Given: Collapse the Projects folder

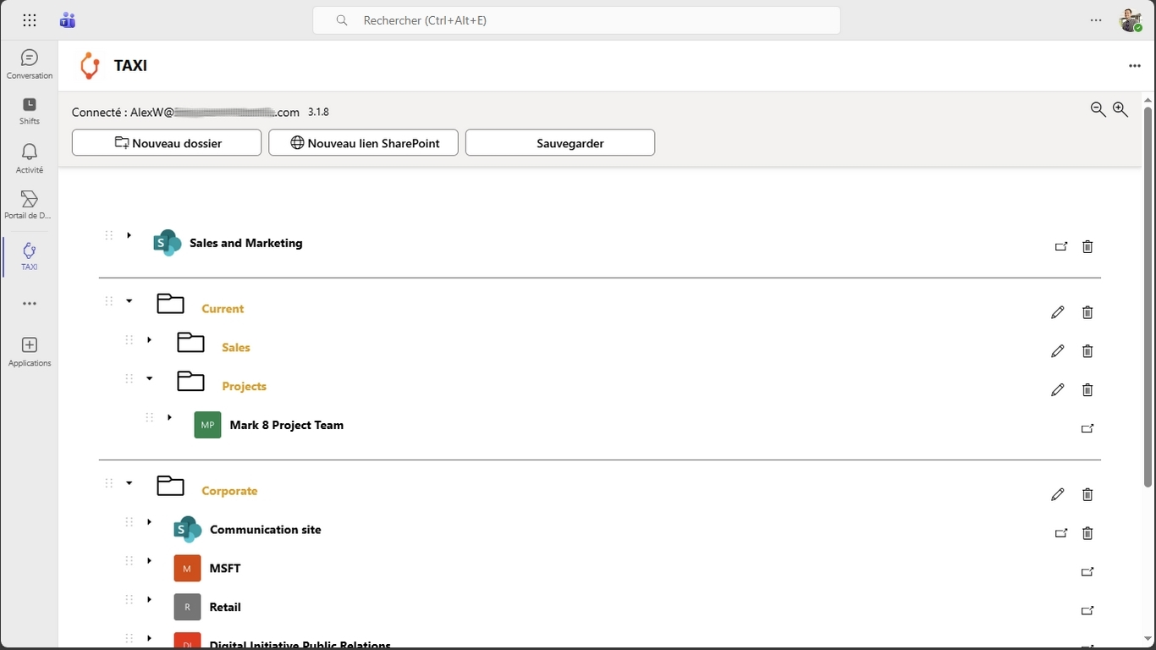Looking at the screenshot, I should pyautogui.click(x=149, y=378).
